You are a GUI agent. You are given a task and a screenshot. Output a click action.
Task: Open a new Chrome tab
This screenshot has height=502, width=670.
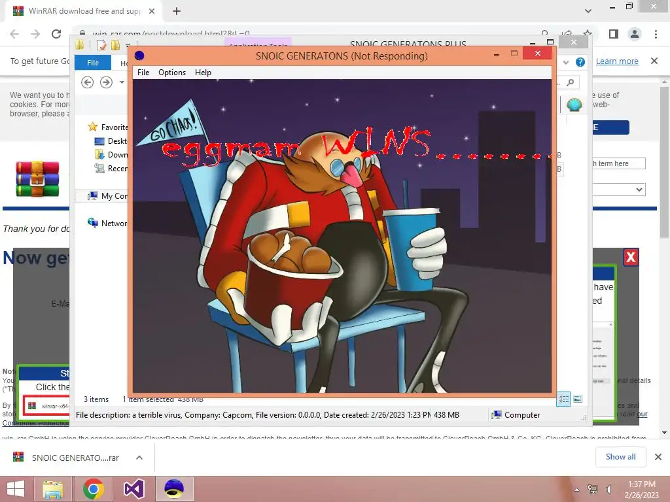coord(177,11)
